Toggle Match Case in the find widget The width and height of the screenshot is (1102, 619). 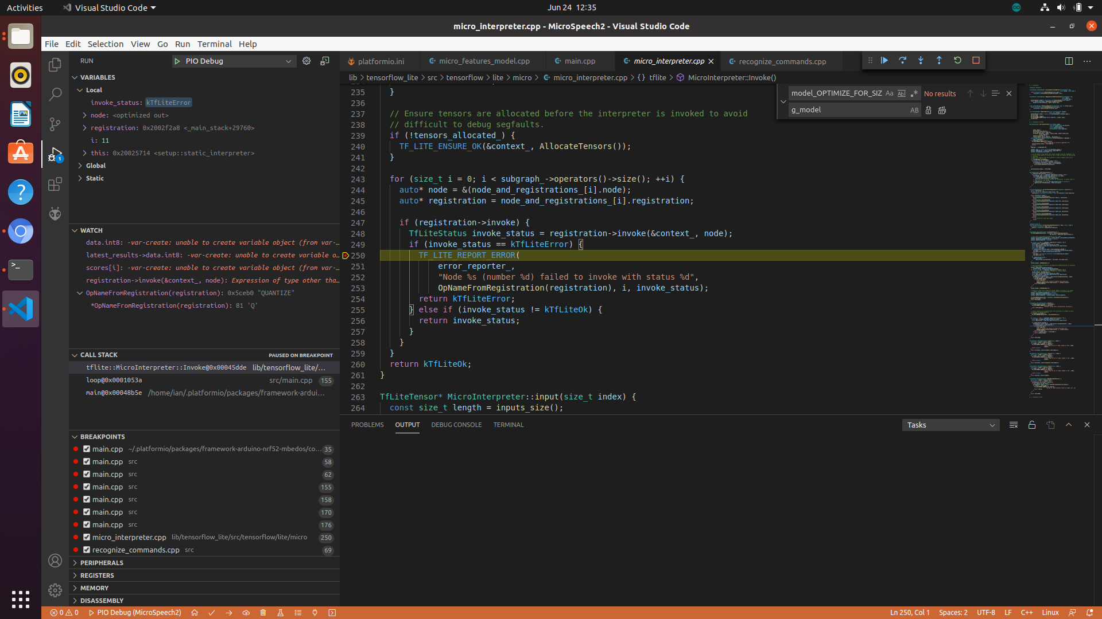[x=889, y=93]
